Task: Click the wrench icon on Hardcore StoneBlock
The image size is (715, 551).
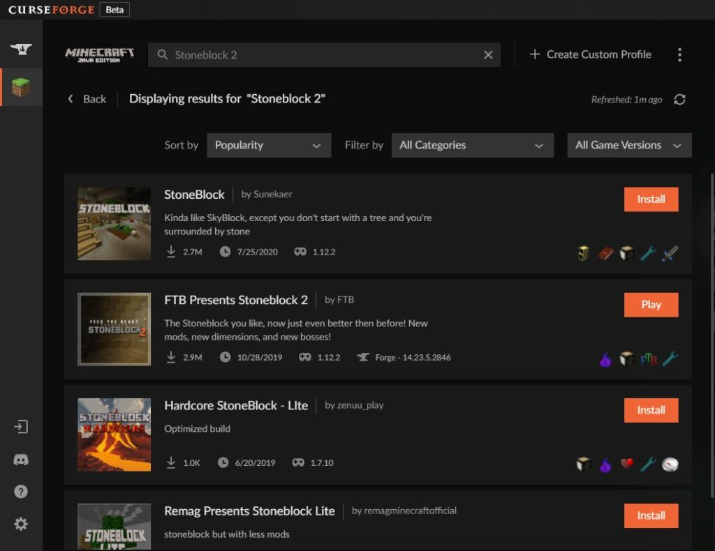Action: pyautogui.click(x=649, y=465)
